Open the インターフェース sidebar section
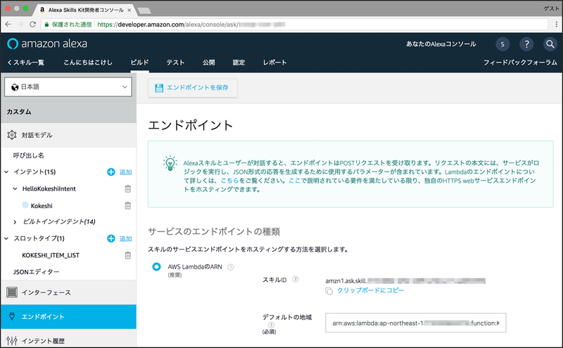Viewport: 563px width, 348px height. pos(68,292)
